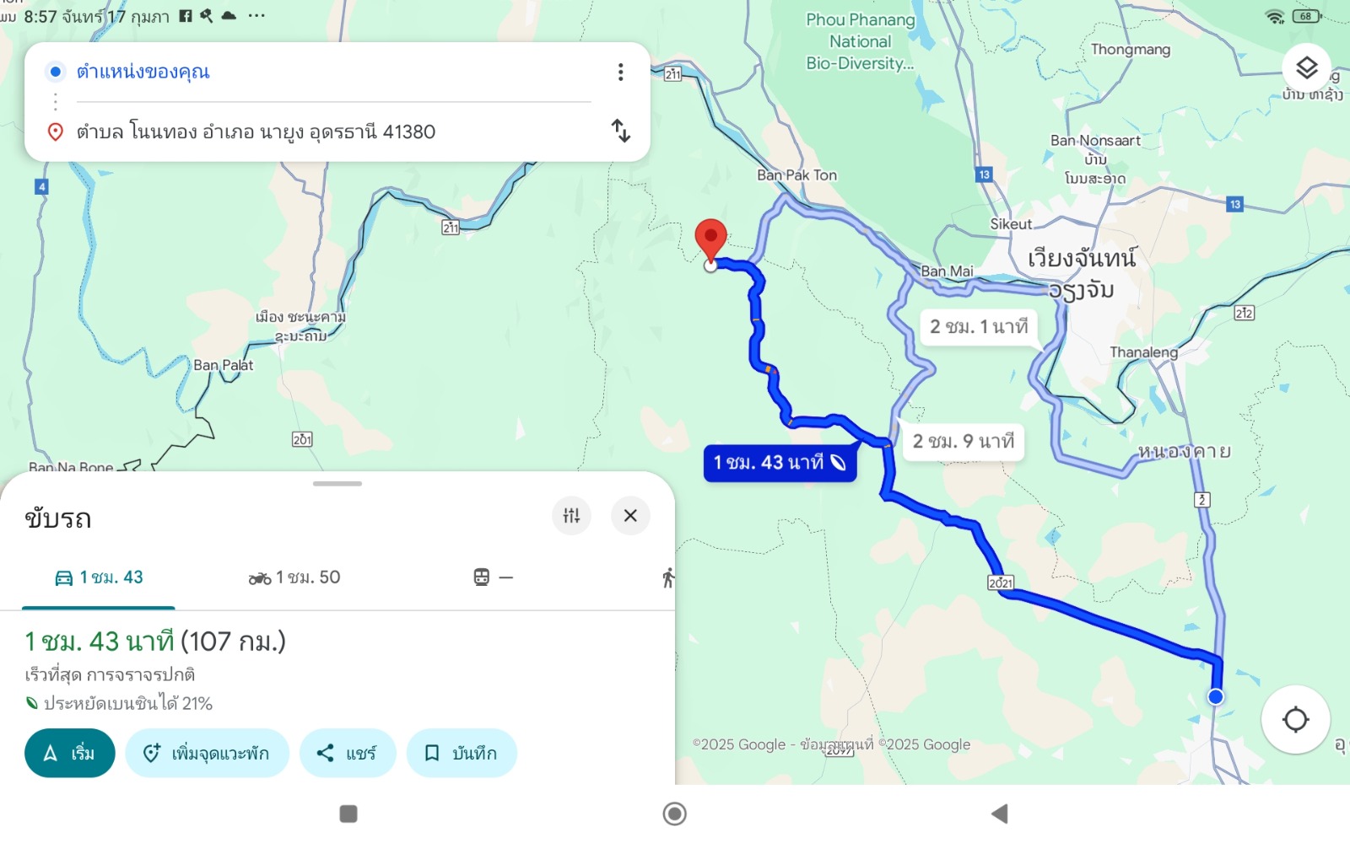Choose the alternate 2 ชม. 1 นาที route
This screenshot has height=843, width=1350.
point(979,326)
